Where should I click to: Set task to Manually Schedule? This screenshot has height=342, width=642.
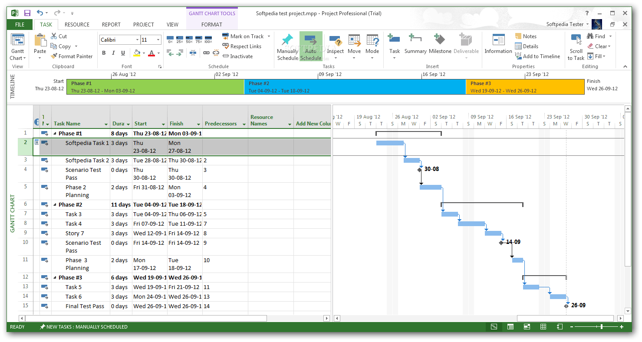click(287, 46)
